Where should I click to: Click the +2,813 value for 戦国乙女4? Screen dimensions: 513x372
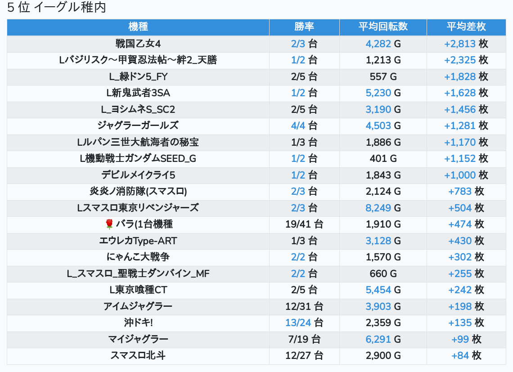pos(459,44)
